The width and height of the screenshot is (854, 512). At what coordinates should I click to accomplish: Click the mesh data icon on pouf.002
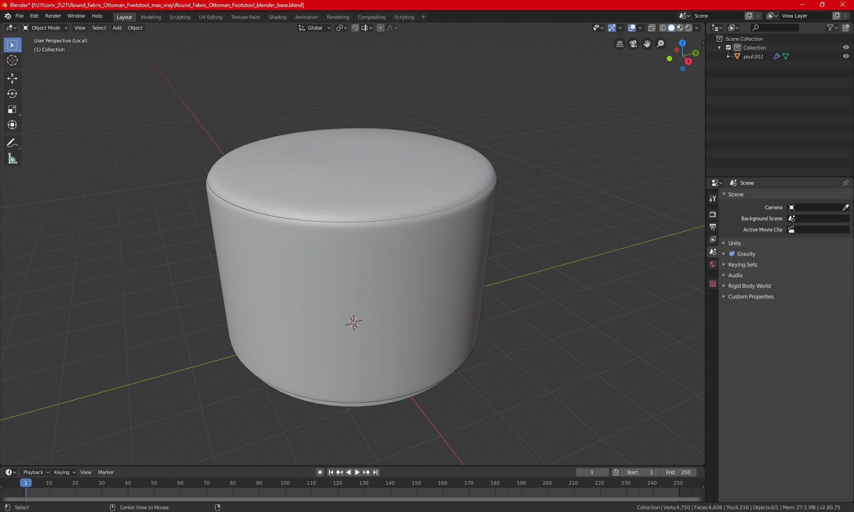786,56
